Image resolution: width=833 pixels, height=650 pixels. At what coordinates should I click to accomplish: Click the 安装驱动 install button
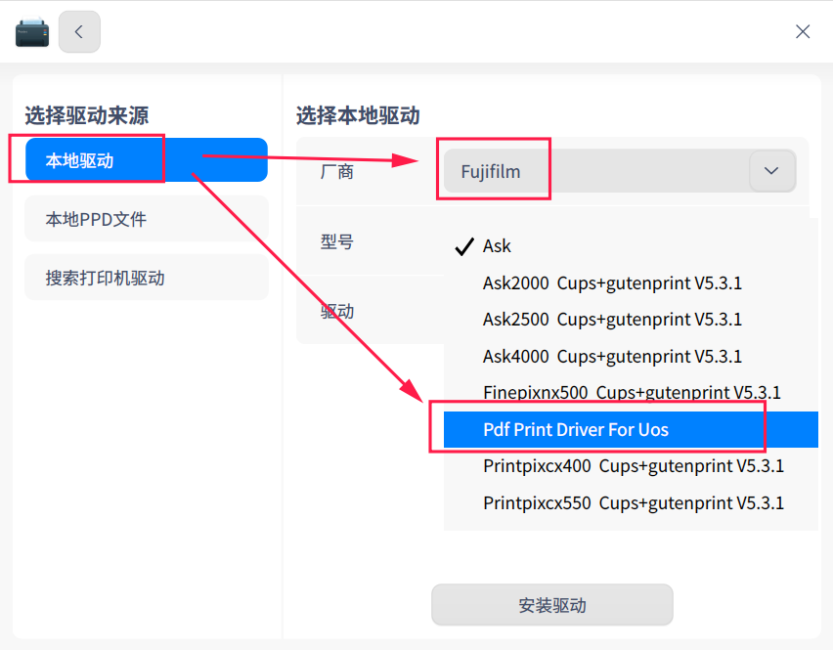click(x=552, y=605)
